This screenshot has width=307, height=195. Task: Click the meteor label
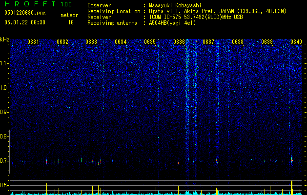pyautogui.click(x=69, y=15)
